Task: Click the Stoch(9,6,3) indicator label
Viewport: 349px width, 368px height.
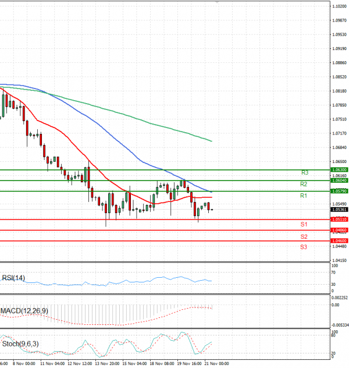Action: (x=20, y=344)
